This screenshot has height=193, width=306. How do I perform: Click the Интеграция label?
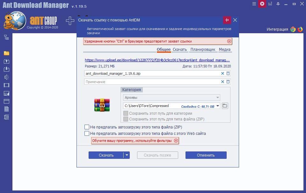[x=277, y=29]
